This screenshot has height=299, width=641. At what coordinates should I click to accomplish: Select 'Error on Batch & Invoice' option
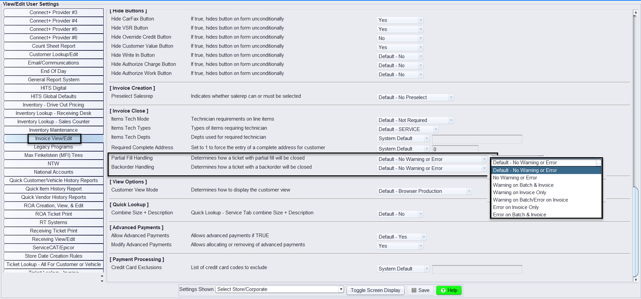click(519, 215)
